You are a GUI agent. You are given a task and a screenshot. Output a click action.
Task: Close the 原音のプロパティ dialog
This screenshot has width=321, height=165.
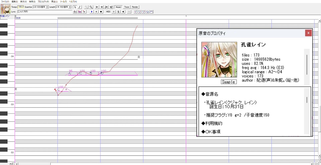[x=308, y=33]
